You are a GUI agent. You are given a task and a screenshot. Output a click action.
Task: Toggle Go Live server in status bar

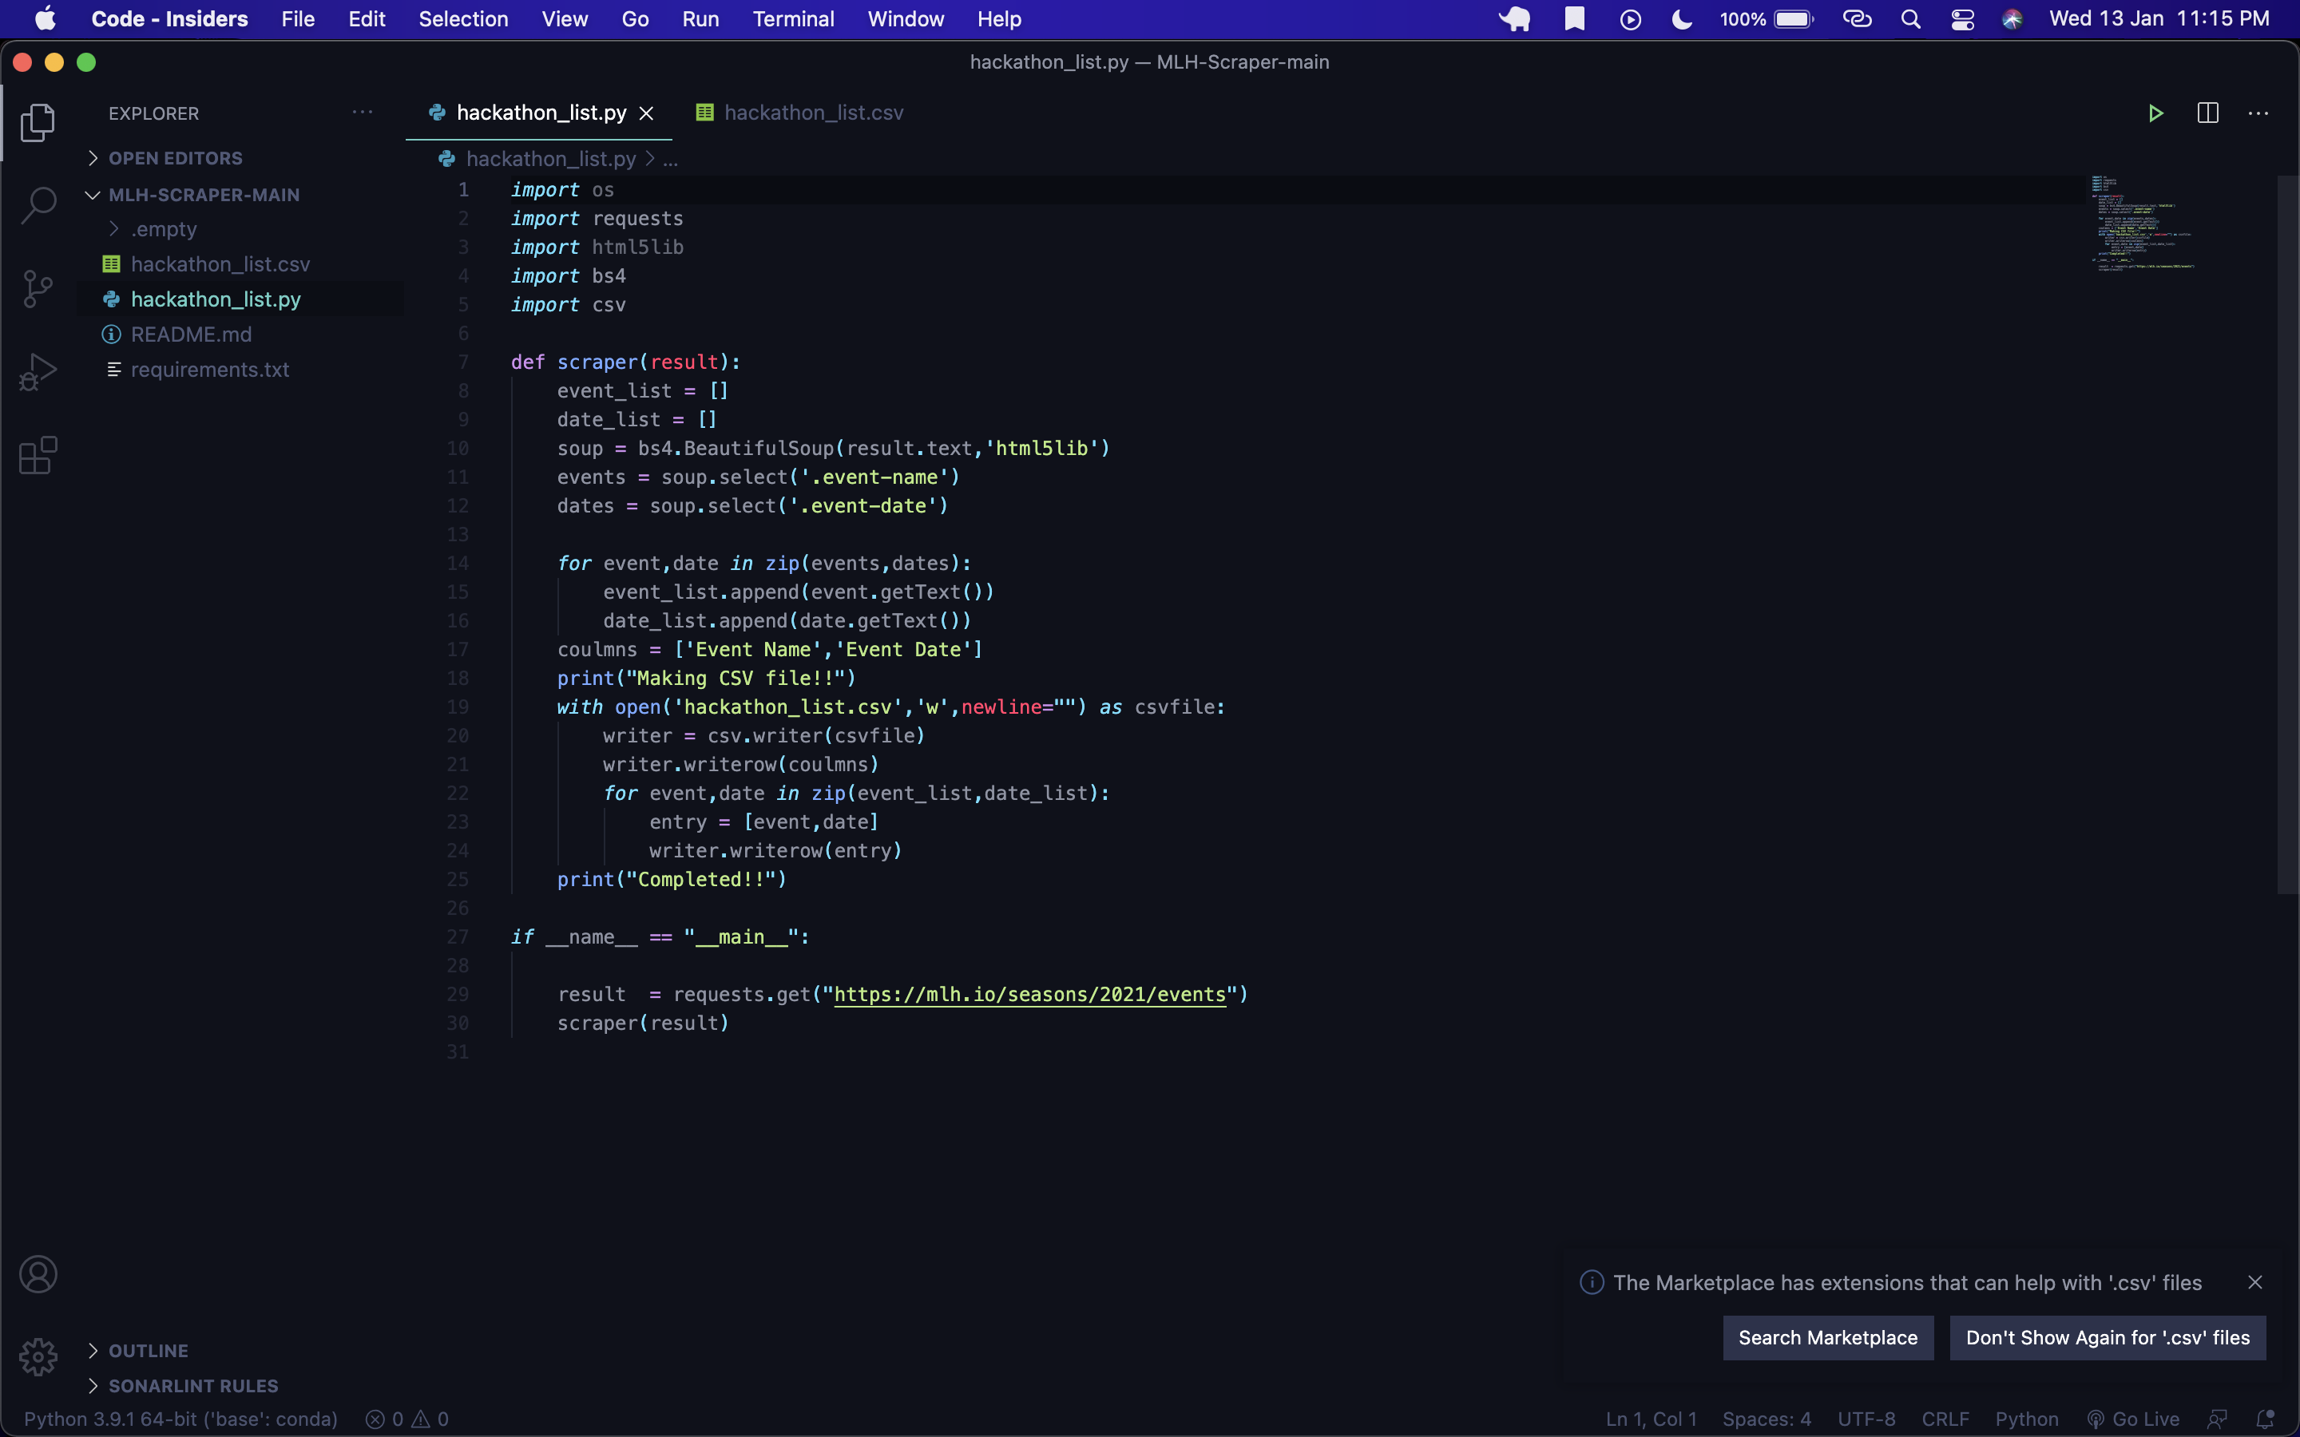point(2134,1419)
